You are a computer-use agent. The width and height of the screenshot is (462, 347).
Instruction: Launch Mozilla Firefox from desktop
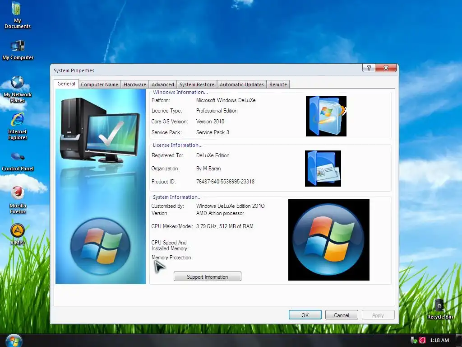(x=18, y=200)
